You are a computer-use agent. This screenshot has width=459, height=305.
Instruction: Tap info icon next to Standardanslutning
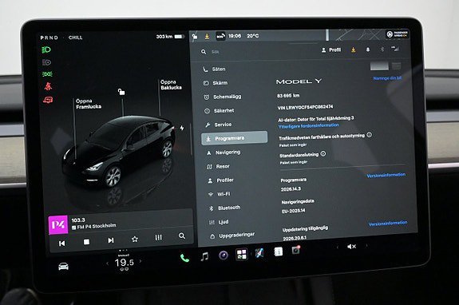coord(323,153)
